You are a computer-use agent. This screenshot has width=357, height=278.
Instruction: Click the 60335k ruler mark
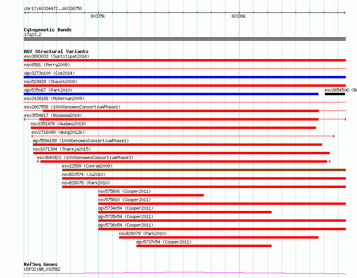pyautogui.click(x=98, y=16)
